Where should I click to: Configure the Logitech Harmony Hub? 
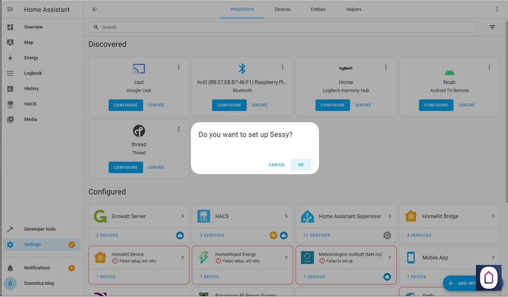pyautogui.click(x=333, y=105)
